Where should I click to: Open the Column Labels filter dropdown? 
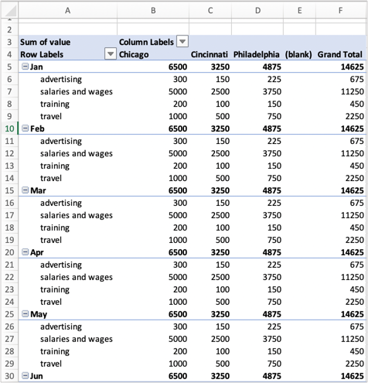pyautogui.click(x=182, y=42)
